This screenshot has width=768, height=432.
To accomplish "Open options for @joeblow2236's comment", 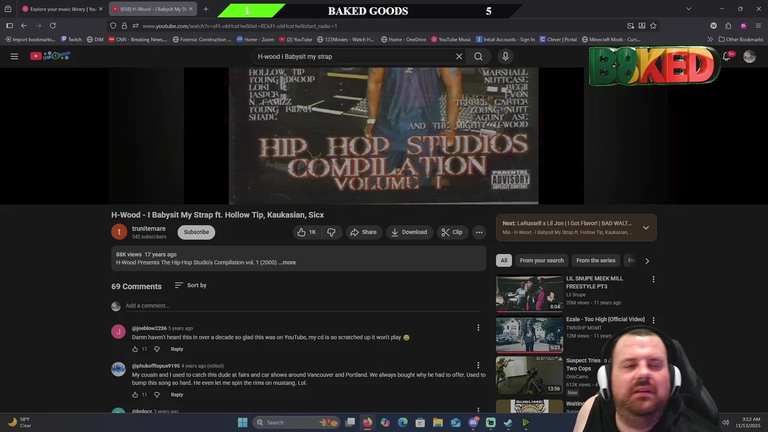I will pyautogui.click(x=478, y=328).
